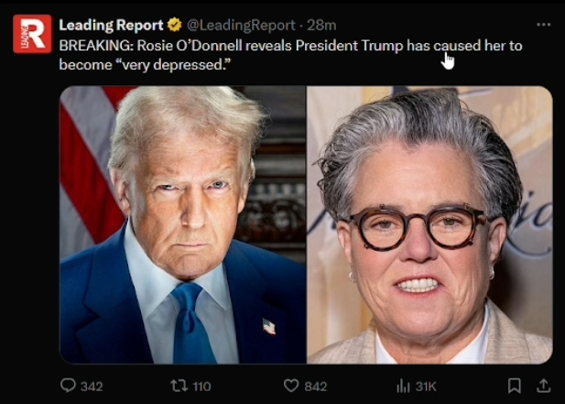The height and width of the screenshot is (404, 565).
Task: Click the 842 likes count
Action: (x=316, y=387)
